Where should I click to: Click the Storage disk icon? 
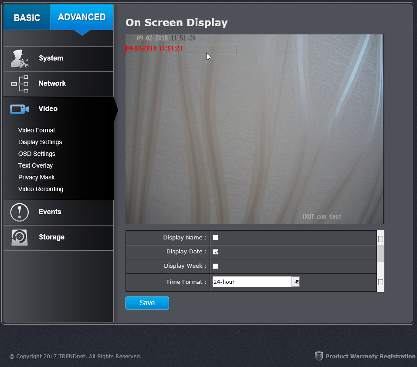point(20,237)
